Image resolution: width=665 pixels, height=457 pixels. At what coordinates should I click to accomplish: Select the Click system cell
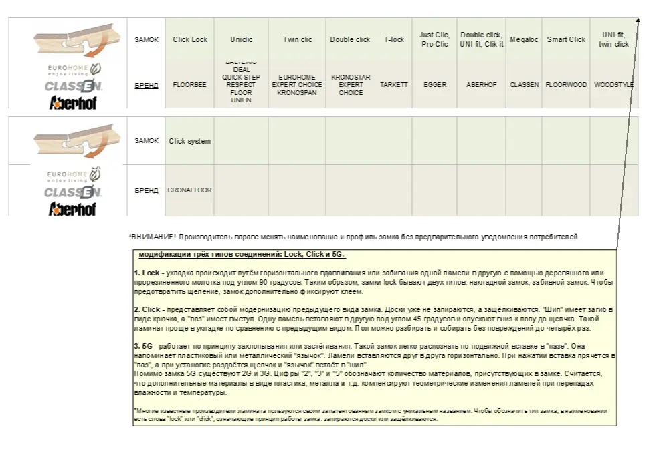click(x=189, y=141)
